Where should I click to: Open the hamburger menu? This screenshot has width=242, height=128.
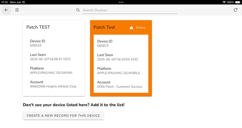click(17, 10)
